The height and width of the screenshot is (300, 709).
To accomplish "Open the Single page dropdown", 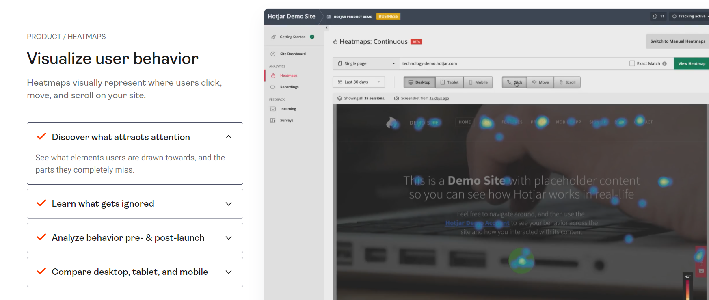I will [366, 63].
